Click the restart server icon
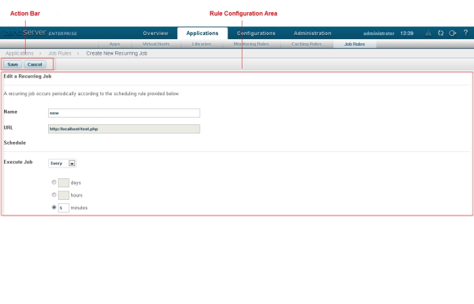 click(440, 32)
